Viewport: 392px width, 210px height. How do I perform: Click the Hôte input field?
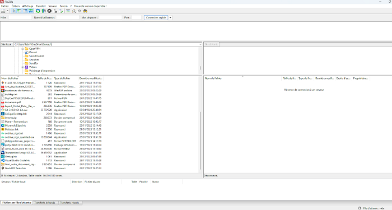pyautogui.click(x=20, y=17)
